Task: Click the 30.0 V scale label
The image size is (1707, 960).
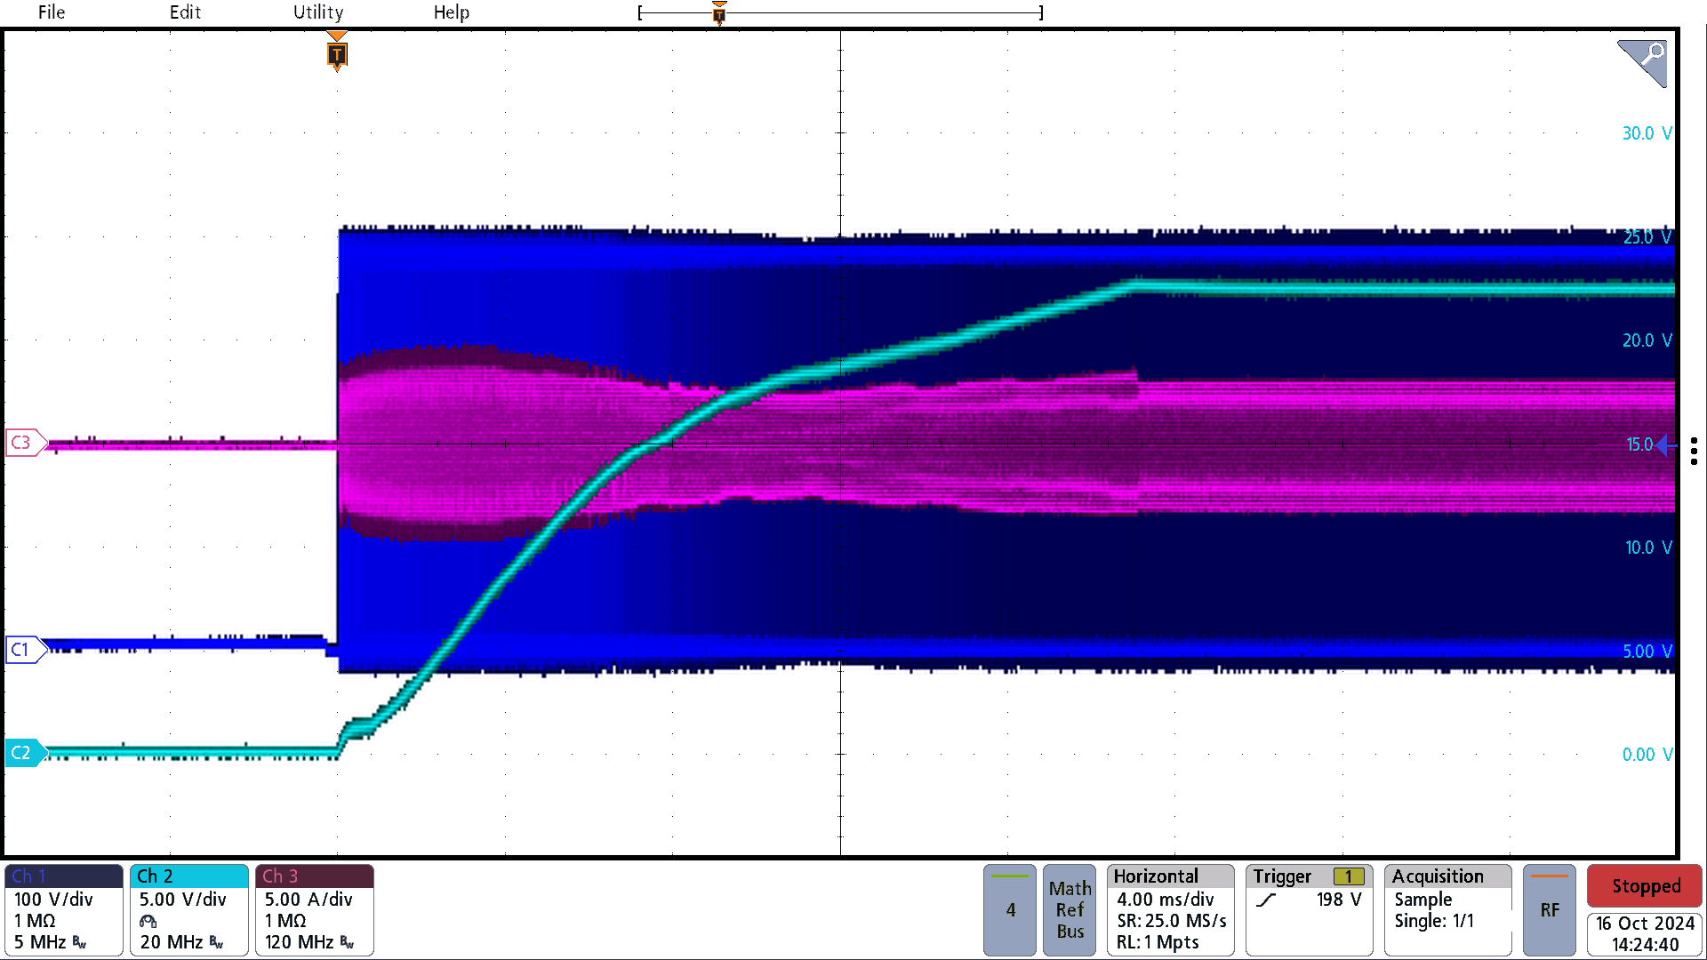Action: pyautogui.click(x=1647, y=133)
